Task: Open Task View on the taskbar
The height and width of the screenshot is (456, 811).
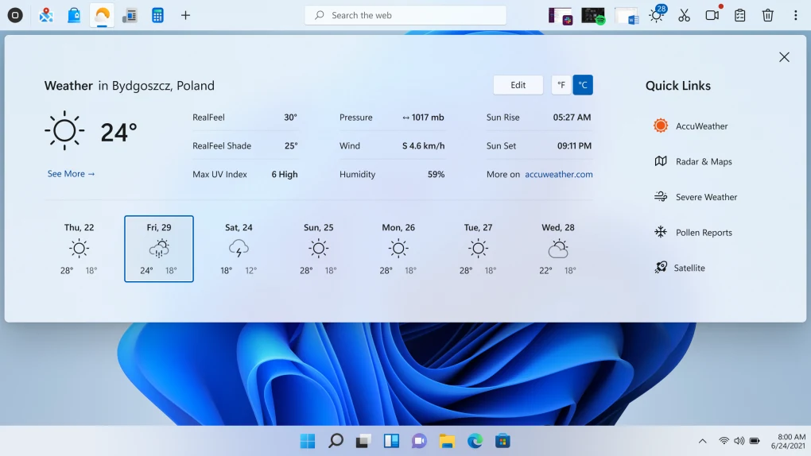Action: click(x=363, y=441)
